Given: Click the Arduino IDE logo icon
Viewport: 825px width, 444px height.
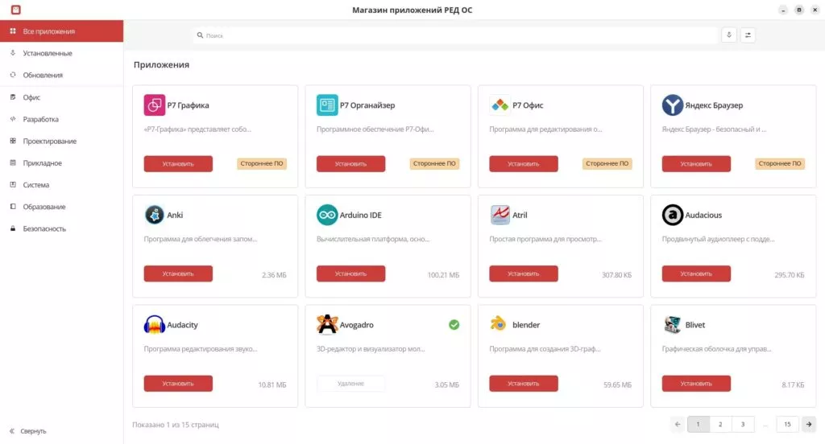Looking at the screenshot, I should click(x=327, y=215).
